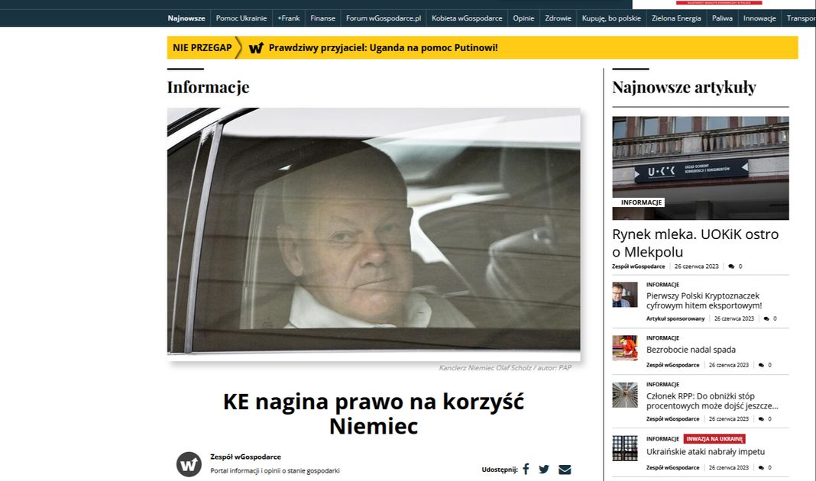Click the Członek RPP article thumbnail
The width and height of the screenshot is (816, 481).
624,395
